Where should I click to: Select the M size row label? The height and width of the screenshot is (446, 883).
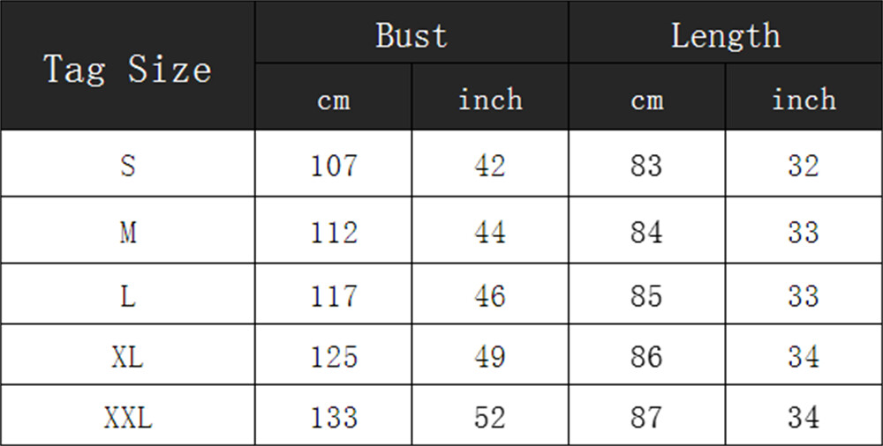tap(128, 230)
